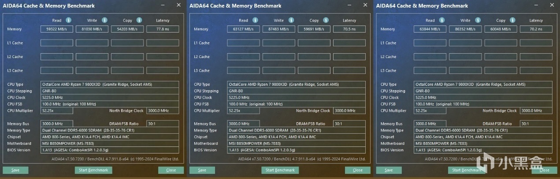
Task: Click CPU FSB value in left window
Action: pos(110,104)
